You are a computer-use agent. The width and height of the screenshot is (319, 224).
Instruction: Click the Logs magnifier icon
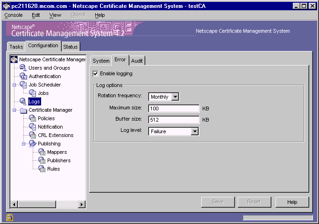point(23,101)
